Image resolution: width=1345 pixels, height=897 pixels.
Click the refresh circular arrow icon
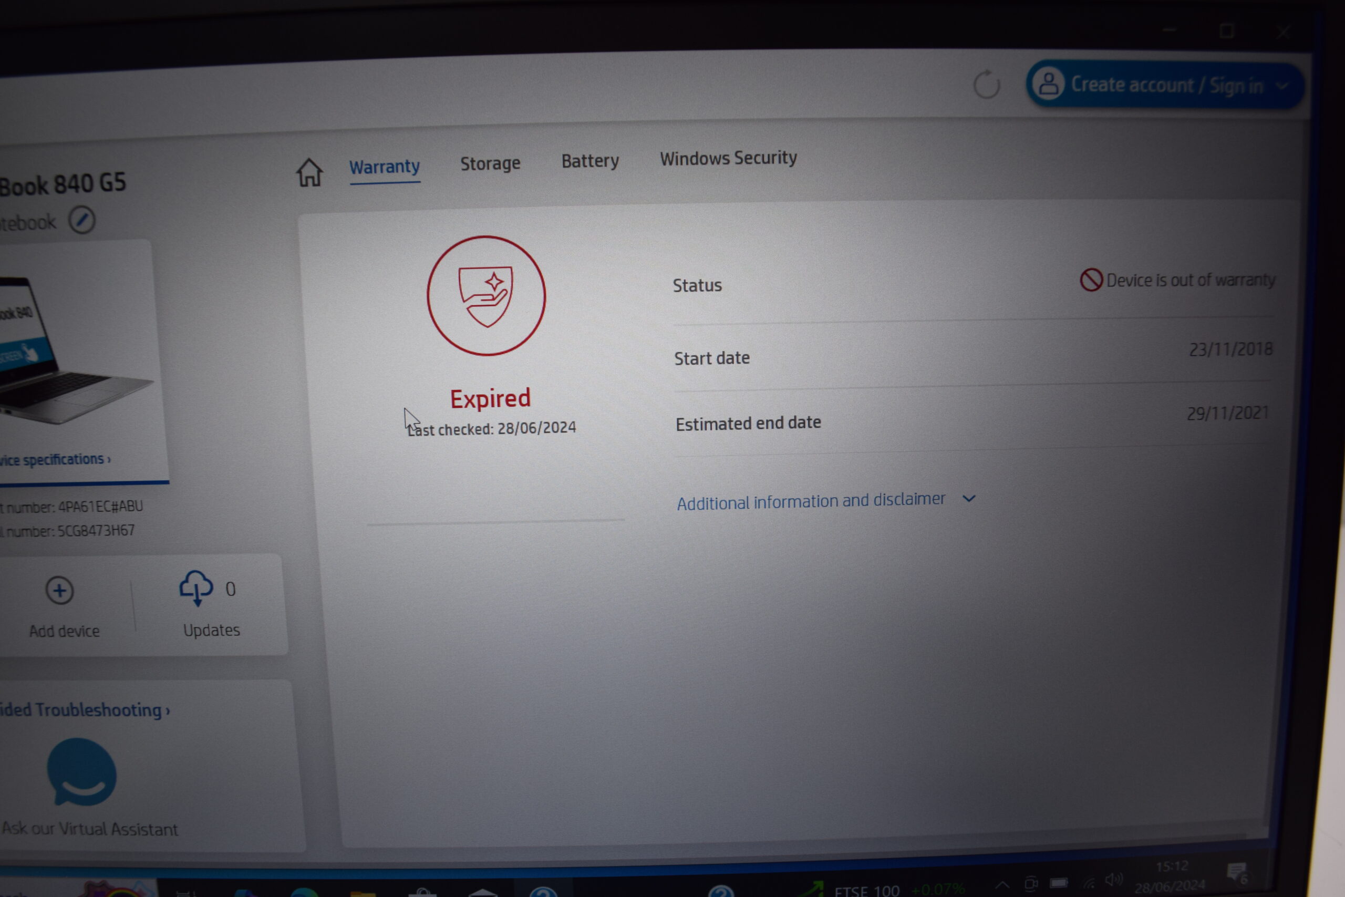987,85
